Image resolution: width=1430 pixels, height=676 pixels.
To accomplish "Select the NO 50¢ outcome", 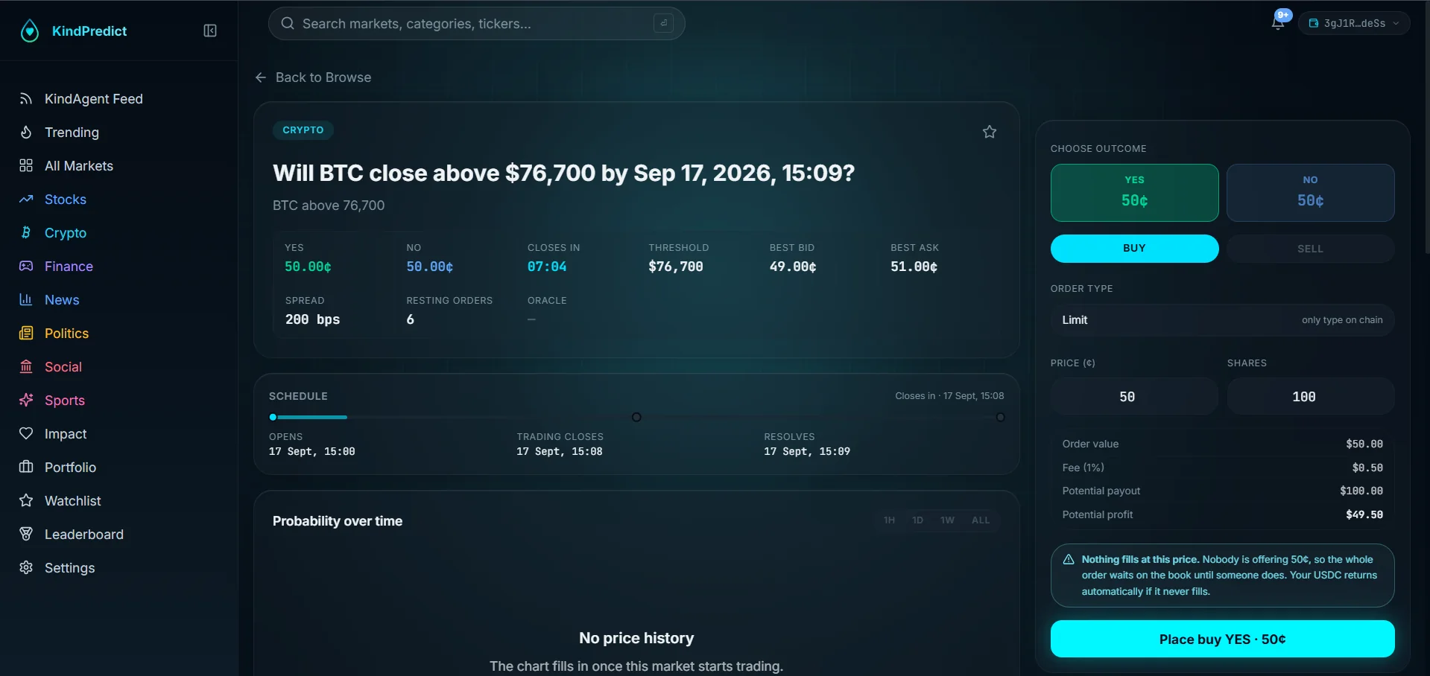I will coord(1310,193).
